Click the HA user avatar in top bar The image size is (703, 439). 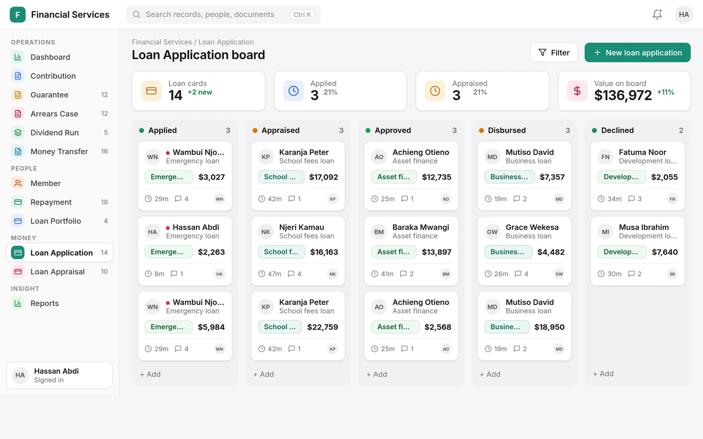coord(684,15)
